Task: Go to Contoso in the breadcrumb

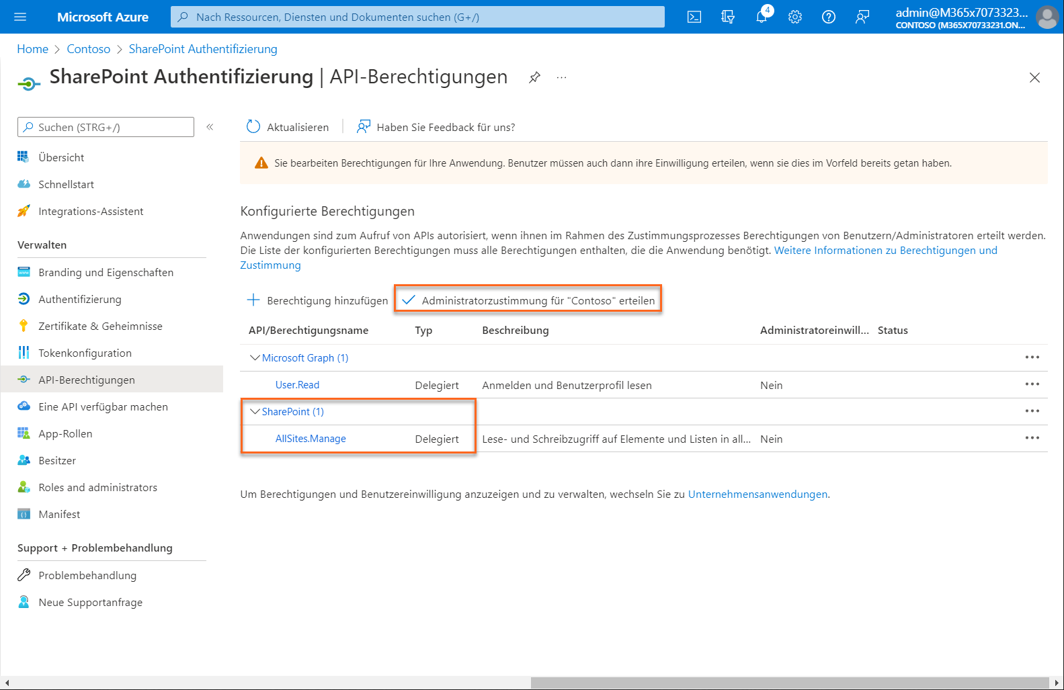Action: [89, 49]
